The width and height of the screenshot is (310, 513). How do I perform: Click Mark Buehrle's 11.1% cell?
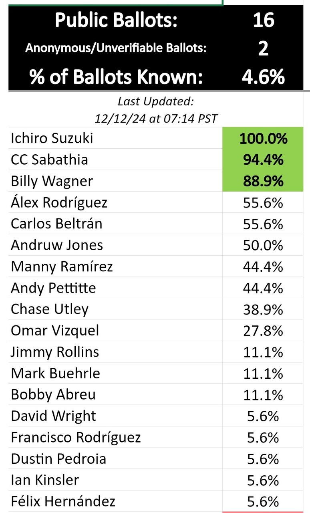(263, 373)
